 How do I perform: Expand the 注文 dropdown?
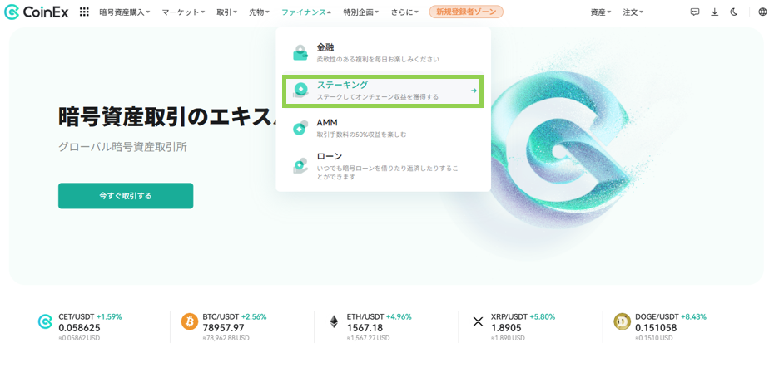[x=633, y=12]
